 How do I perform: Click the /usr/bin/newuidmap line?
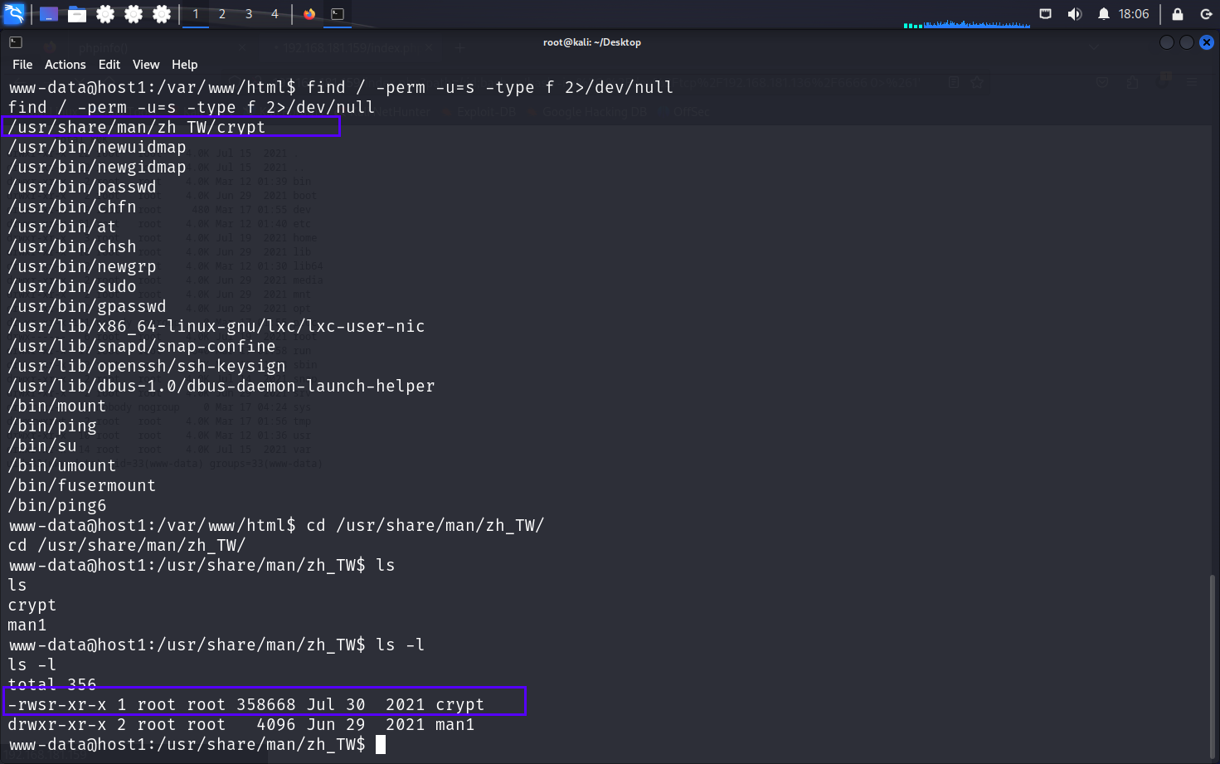point(97,147)
